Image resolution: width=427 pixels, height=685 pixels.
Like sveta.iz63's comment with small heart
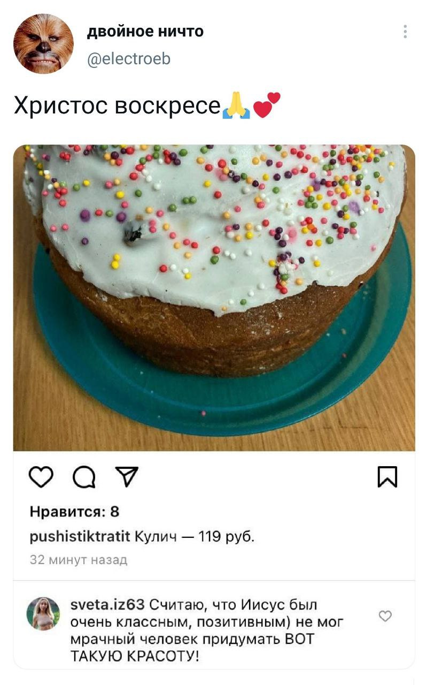[385, 616]
